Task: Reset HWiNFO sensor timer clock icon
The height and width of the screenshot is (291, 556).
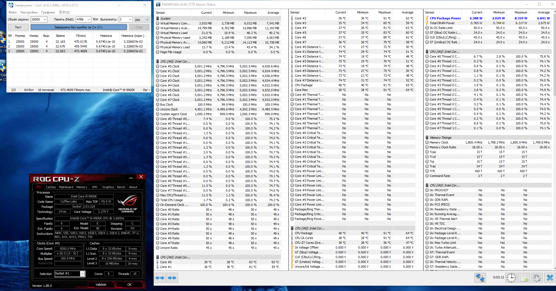Action: (x=511, y=278)
